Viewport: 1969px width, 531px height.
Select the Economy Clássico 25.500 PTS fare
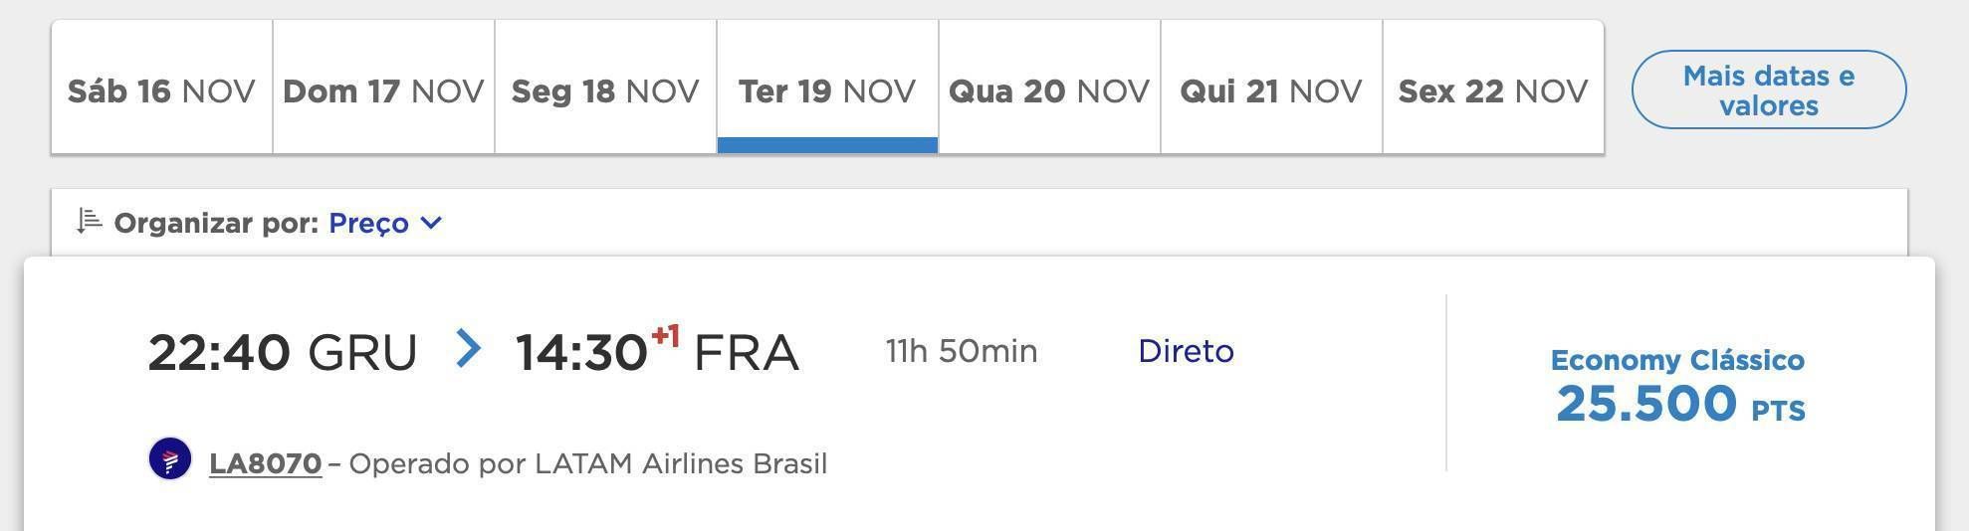[x=1679, y=386]
